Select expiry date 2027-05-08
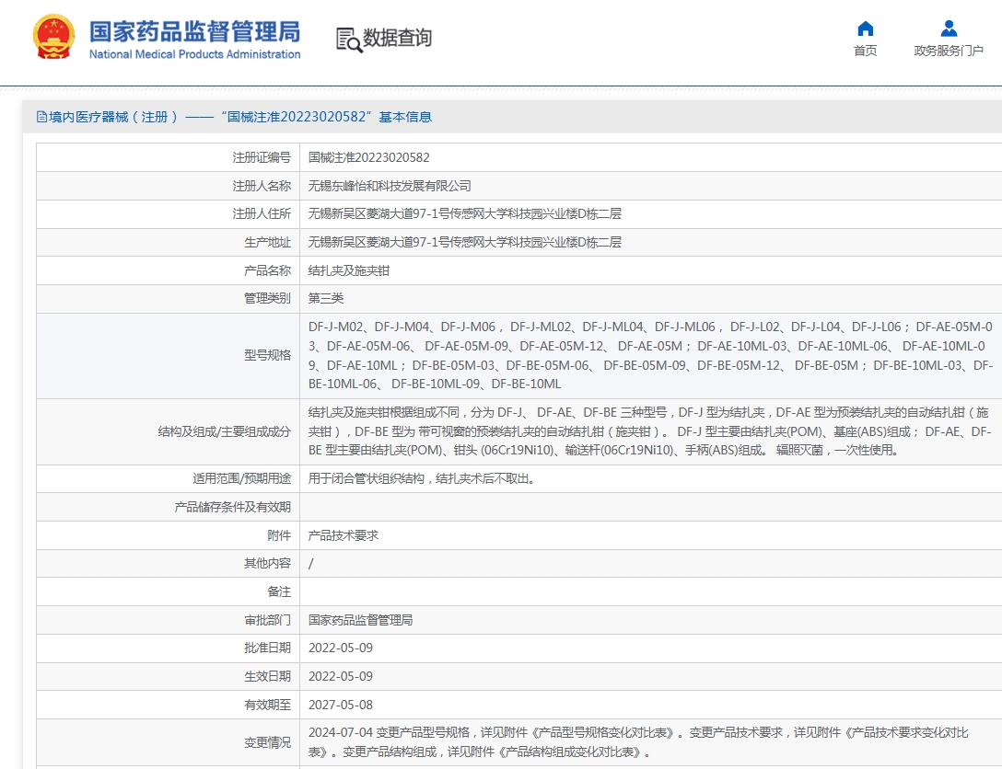Screen dimensions: 1002x769 [341, 705]
